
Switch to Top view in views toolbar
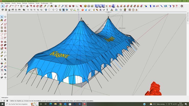[6, 10]
